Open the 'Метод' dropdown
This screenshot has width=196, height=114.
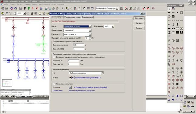90,27
